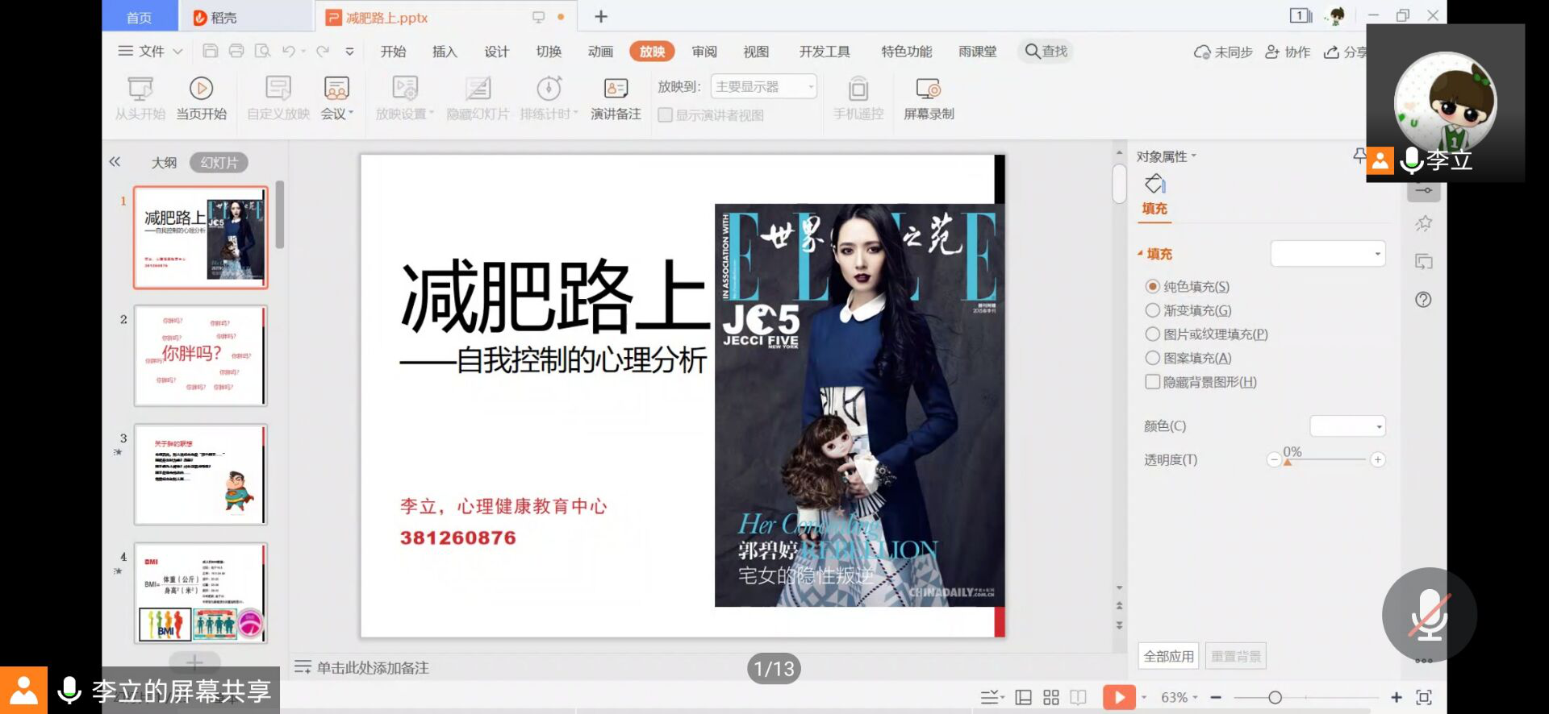Toggle show presenter view (显示演讲者视图) checkbox
The height and width of the screenshot is (714, 1549).
coord(665,114)
